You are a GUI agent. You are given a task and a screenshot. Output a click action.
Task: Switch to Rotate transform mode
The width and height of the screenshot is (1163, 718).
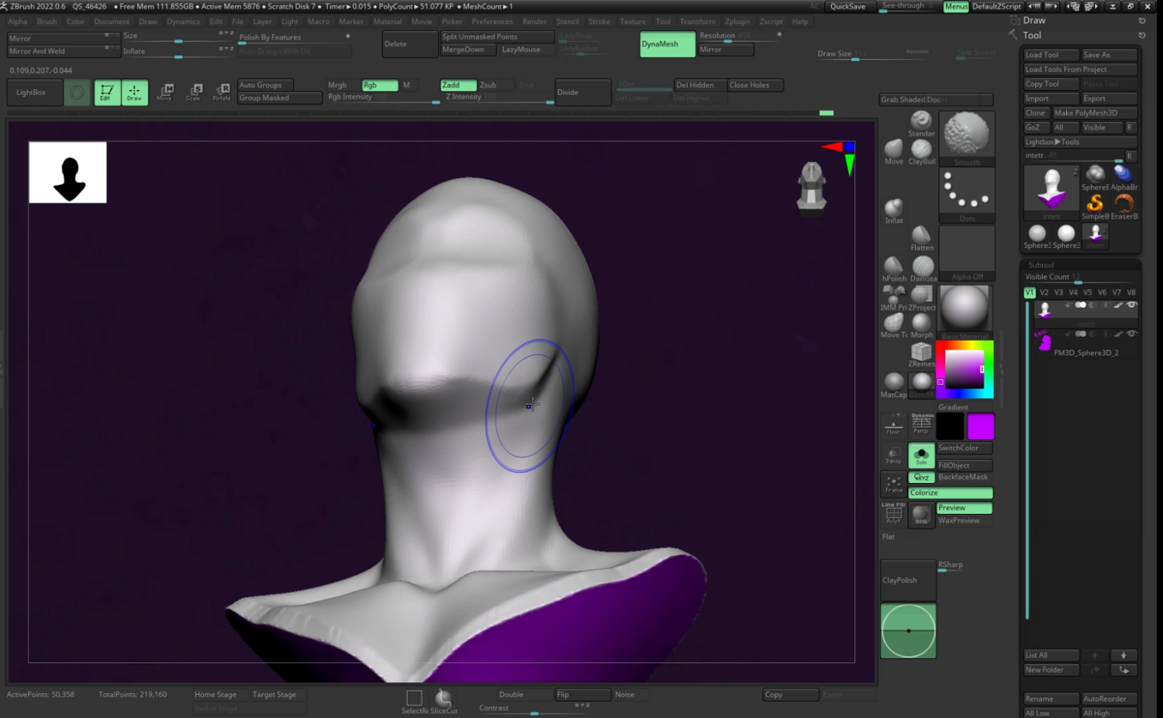222,93
